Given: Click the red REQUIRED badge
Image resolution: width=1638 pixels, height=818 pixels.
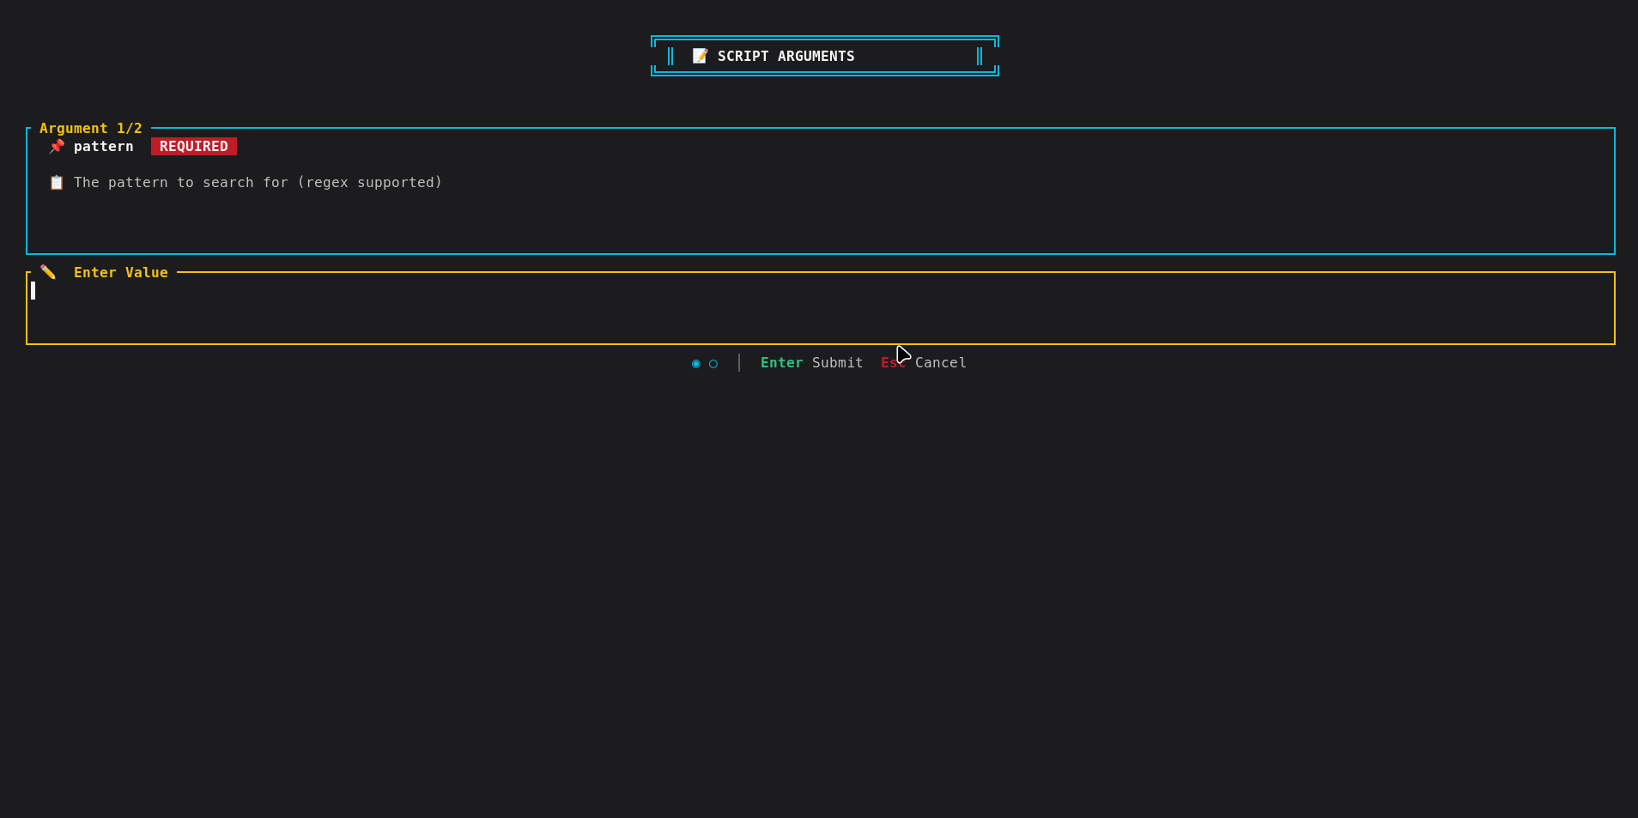Looking at the screenshot, I should click(x=194, y=147).
